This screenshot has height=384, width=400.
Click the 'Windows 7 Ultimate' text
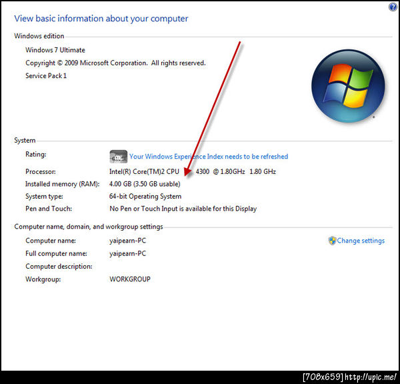(x=55, y=50)
